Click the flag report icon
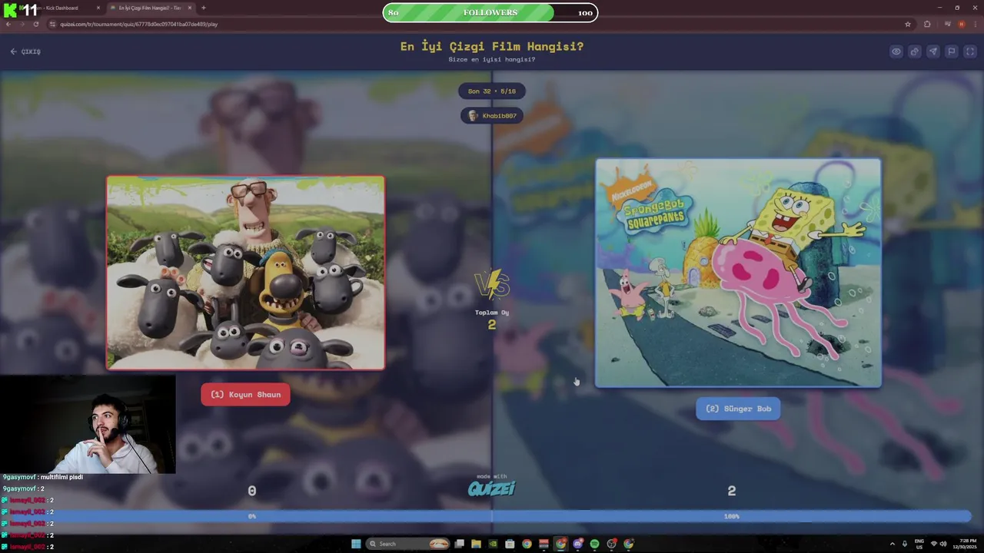The image size is (984, 553). click(x=952, y=51)
